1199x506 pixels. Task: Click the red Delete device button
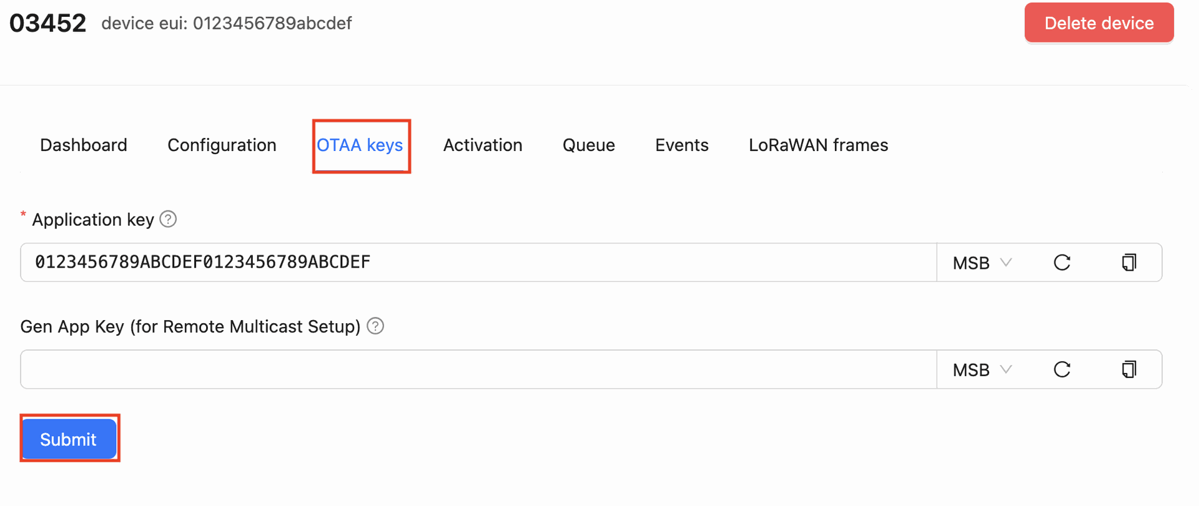point(1098,23)
